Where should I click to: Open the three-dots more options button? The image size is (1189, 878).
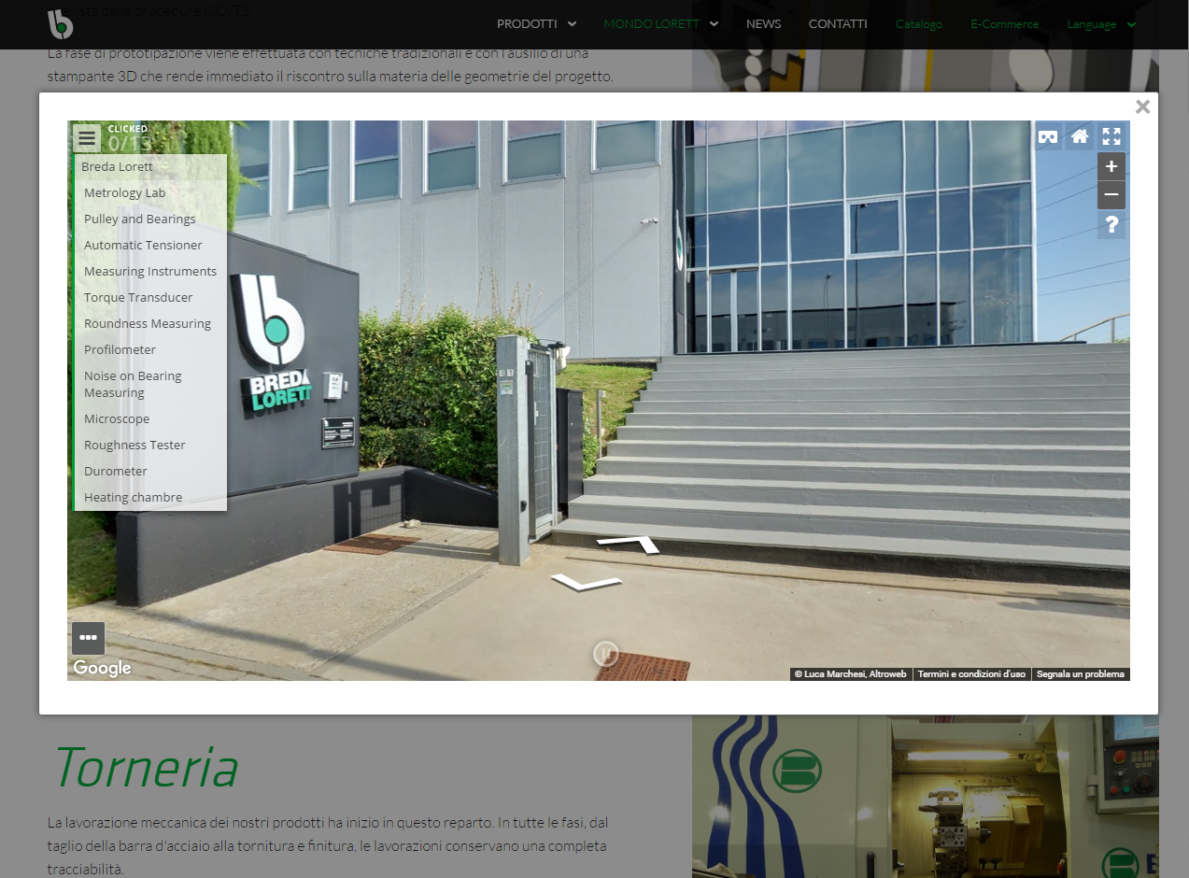coord(88,638)
